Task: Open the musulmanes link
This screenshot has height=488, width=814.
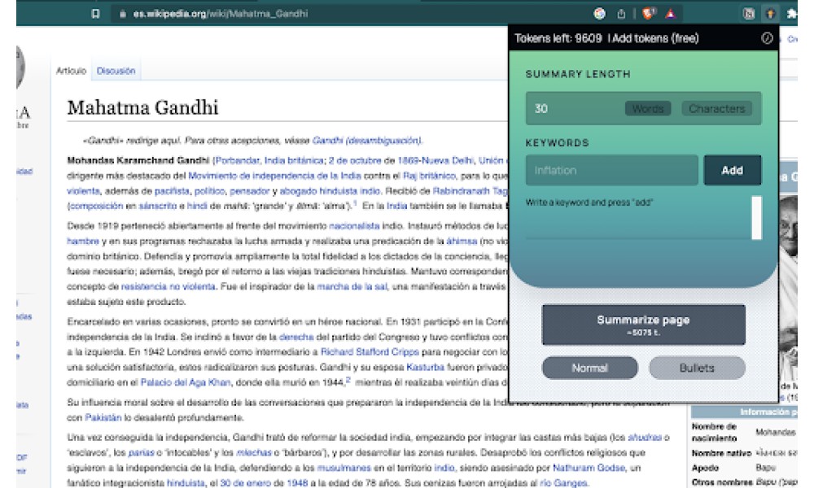Action: pos(344,468)
